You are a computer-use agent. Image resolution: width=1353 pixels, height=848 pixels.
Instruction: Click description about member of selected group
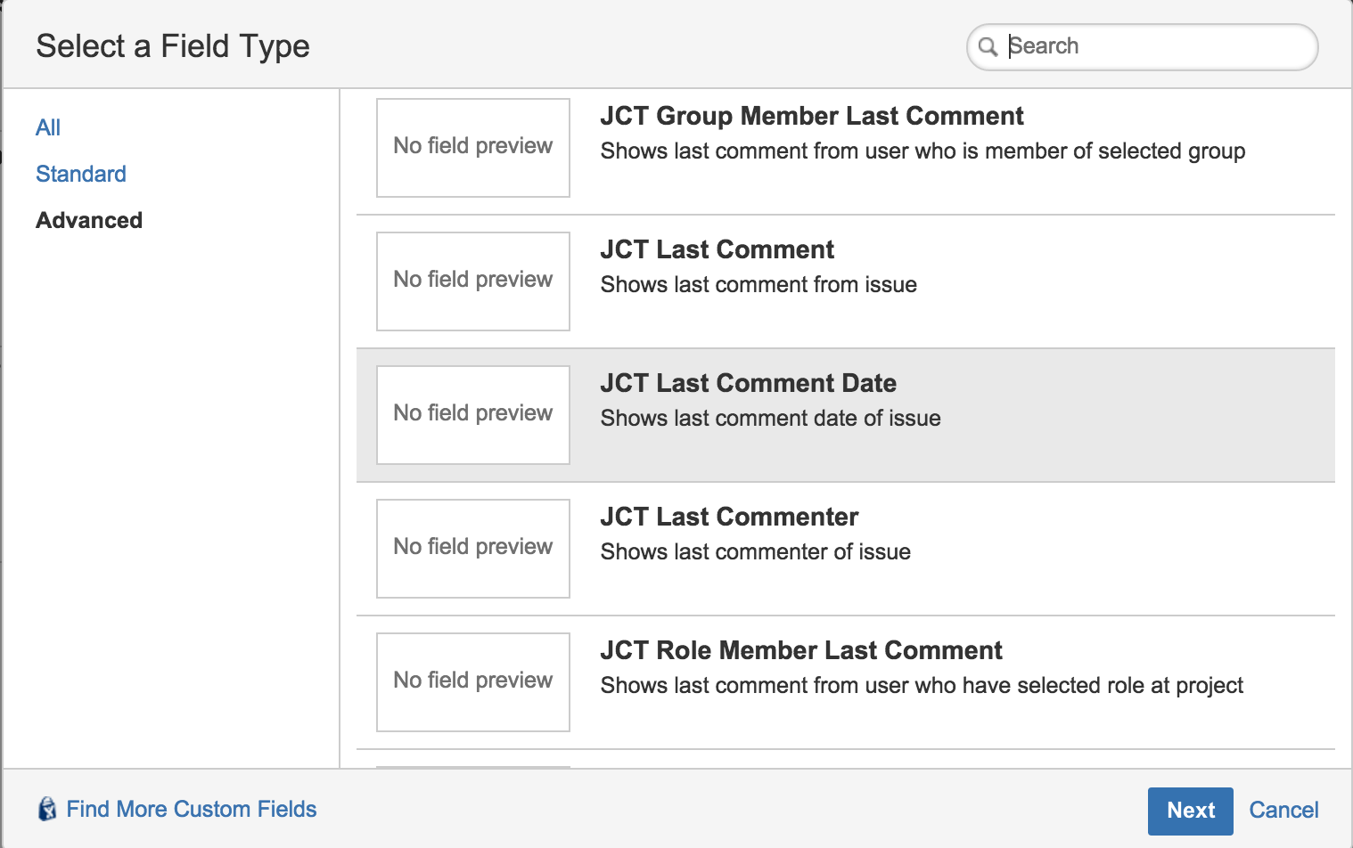(x=922, y=151)
